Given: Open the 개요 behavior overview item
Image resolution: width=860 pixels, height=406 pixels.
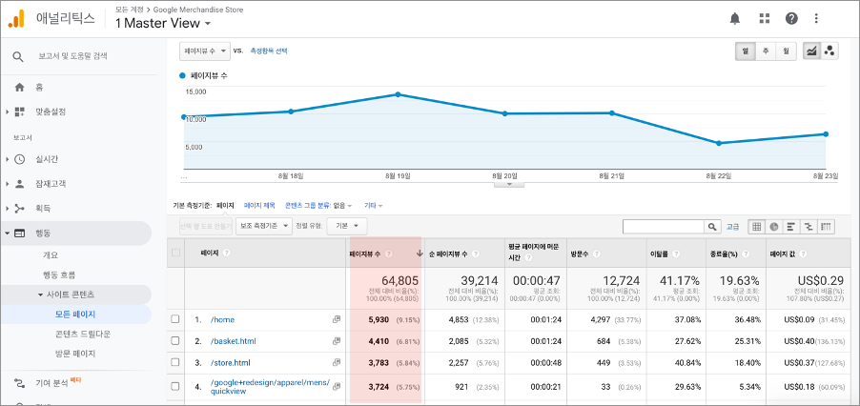Looking at the screenshot, I should (x=51, y=255).
